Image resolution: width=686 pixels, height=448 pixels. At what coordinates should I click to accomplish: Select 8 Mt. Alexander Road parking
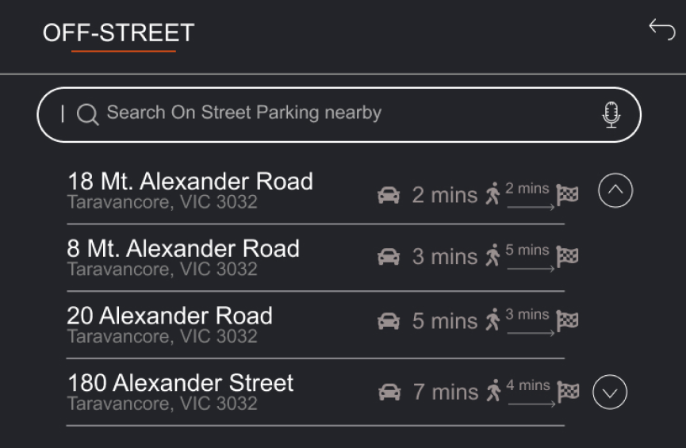[x=183, y=257]
